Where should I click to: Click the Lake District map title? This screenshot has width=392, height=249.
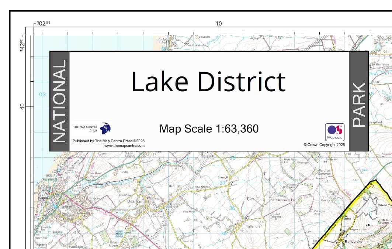coord(208,82)
